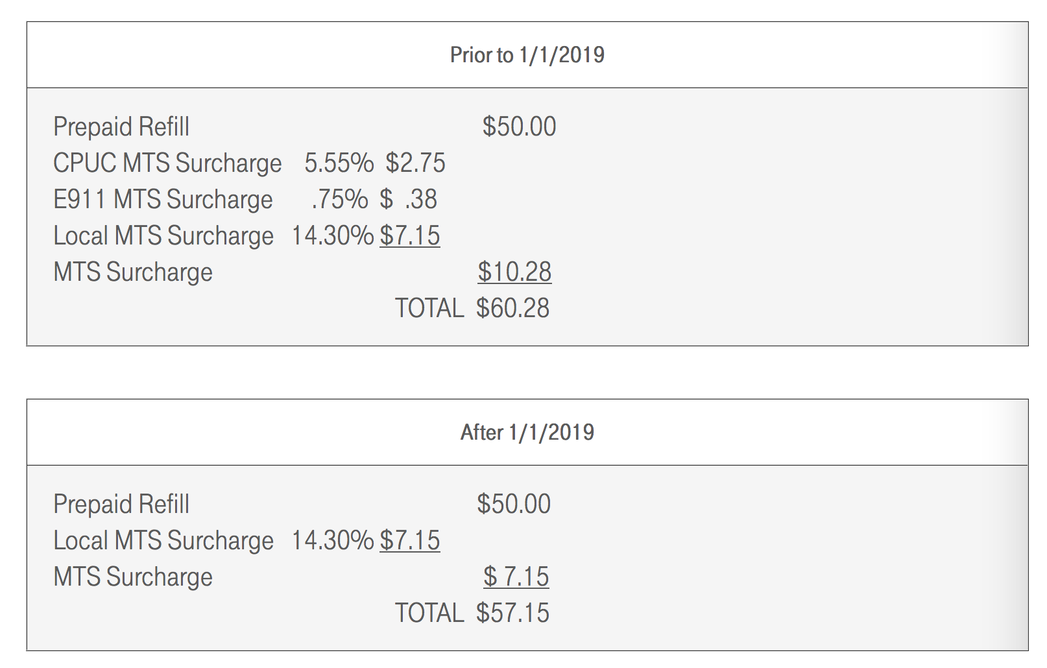The width and height of the screenshot is (1047, 668).
Task: Select the "CPUC MTS Surcharge" label
Action: 167,163
